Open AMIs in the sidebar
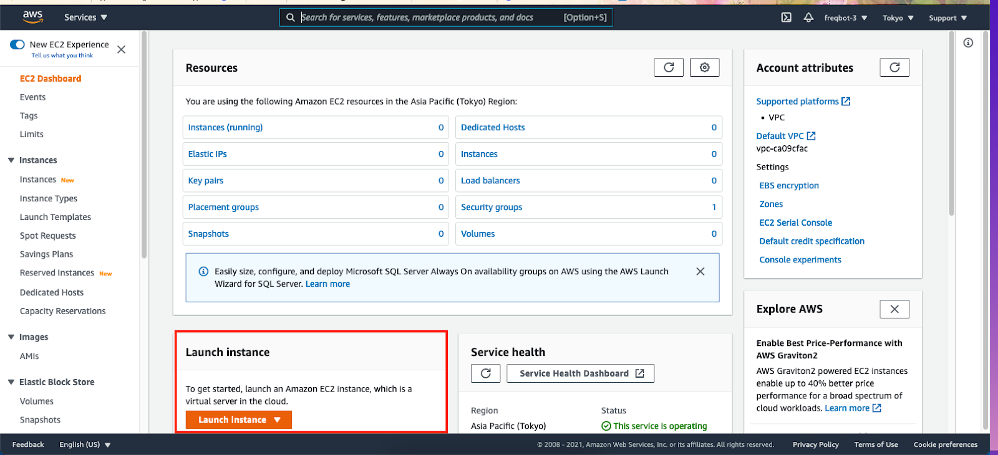The width and height of the screenshot is (998, 455). (x=29, y=356)
